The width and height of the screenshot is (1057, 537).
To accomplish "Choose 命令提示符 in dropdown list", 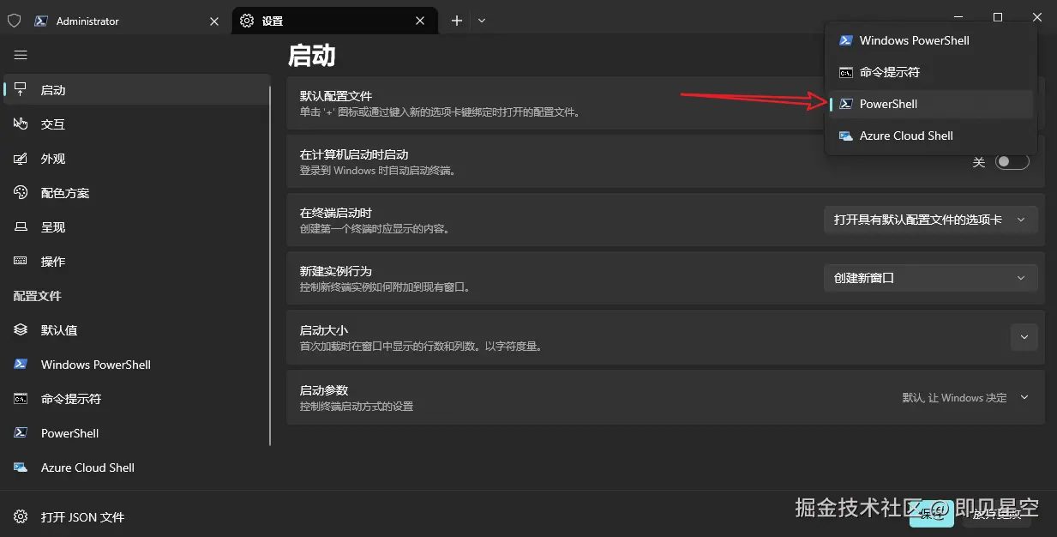I will (x=931, y=72).
